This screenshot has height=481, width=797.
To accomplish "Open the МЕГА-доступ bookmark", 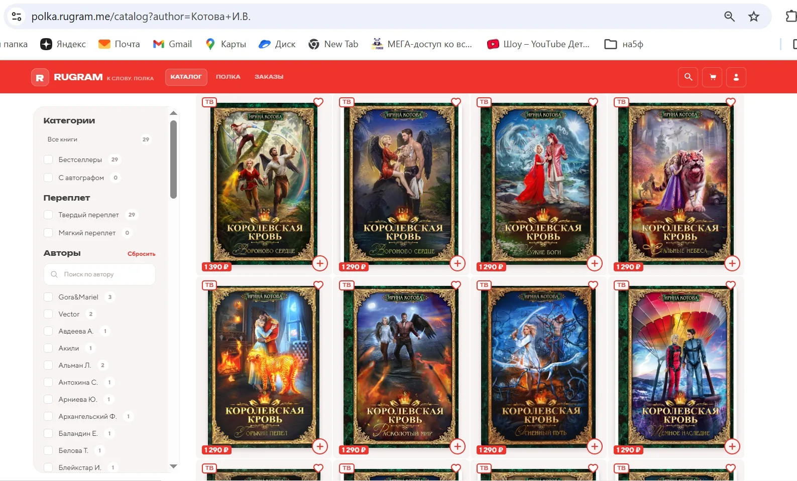I will pos(422,44).
